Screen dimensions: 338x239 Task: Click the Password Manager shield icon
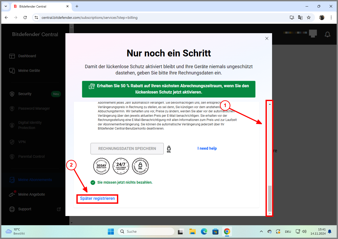[12, 108]
